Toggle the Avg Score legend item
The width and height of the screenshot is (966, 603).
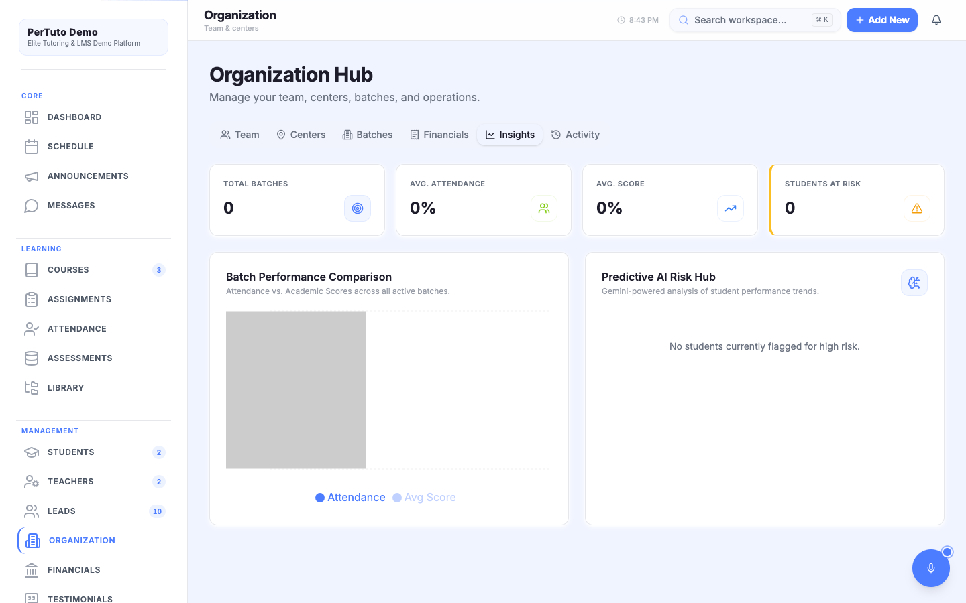424,498
